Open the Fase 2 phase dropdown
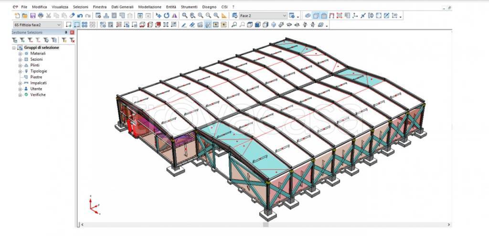Screen dimensions: 489x236 285,16
